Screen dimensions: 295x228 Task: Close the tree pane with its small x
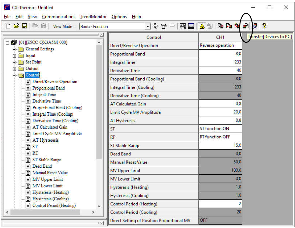[x=101, y=35]
